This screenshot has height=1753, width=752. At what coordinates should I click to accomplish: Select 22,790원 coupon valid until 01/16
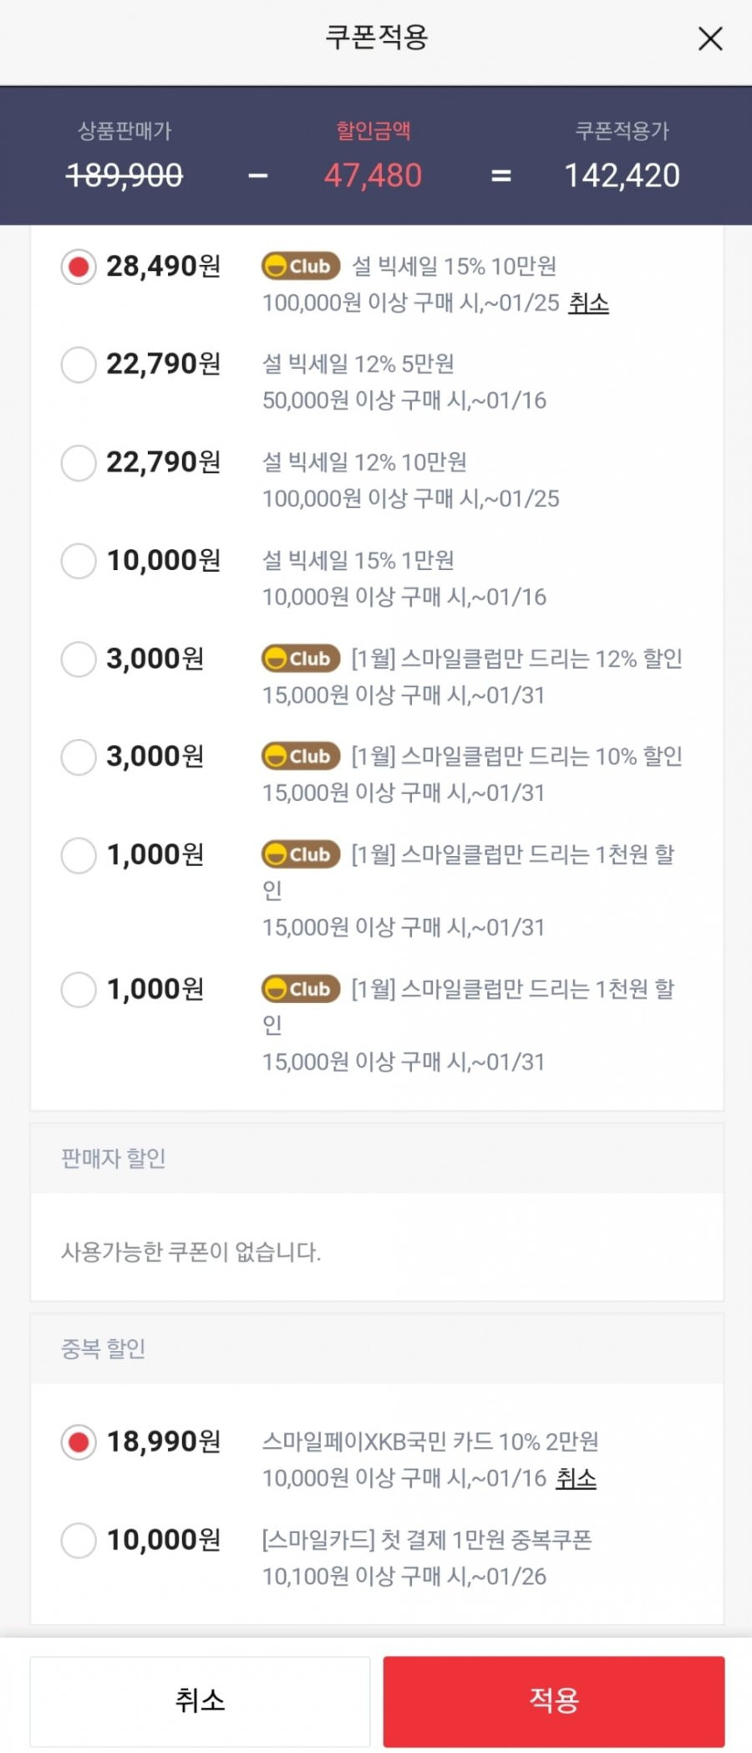[x=79, y=365]
